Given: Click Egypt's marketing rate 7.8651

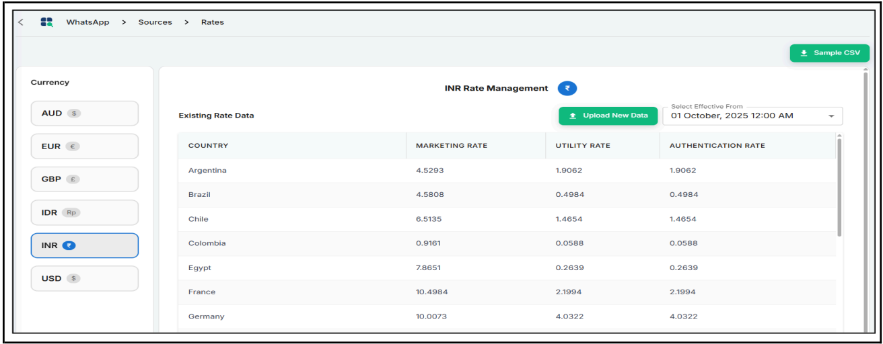Looking at the screenshot, I should tap(429, 267).
